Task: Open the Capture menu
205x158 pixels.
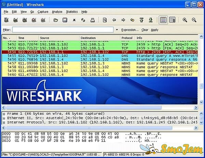Action: [x=43, y=12]
